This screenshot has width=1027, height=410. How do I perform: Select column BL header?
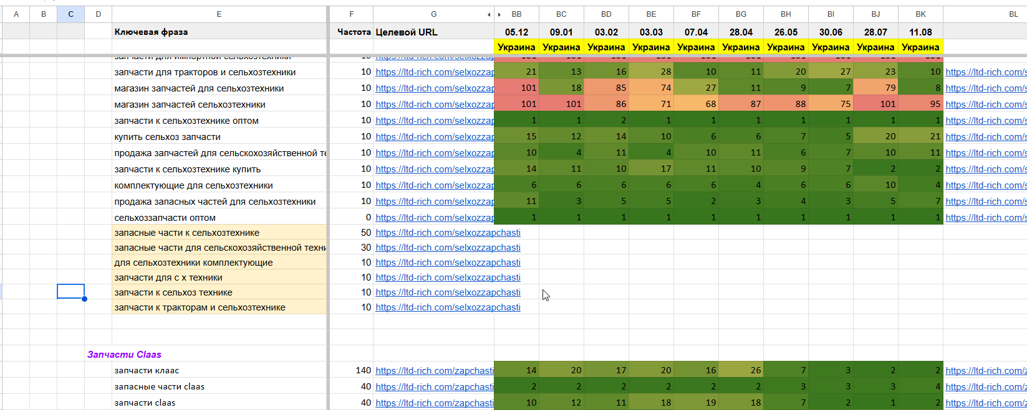[x=1013, y=14]
